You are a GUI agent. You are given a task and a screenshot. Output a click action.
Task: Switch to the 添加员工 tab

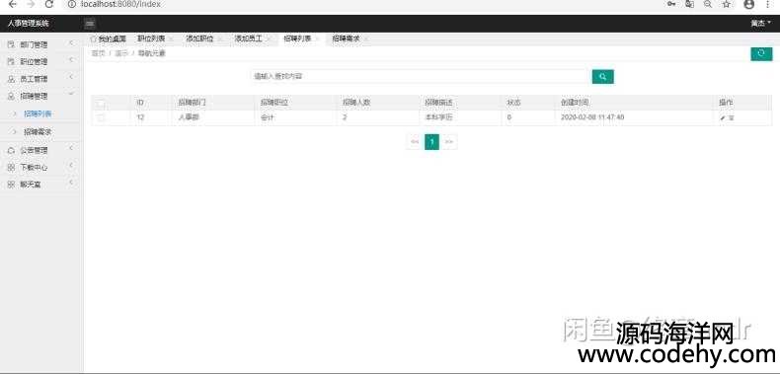(248, 38)
